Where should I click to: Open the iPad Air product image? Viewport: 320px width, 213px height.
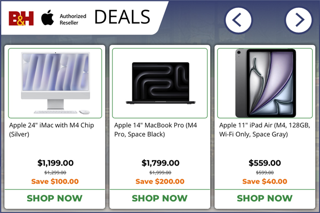[x=265, y=83]
